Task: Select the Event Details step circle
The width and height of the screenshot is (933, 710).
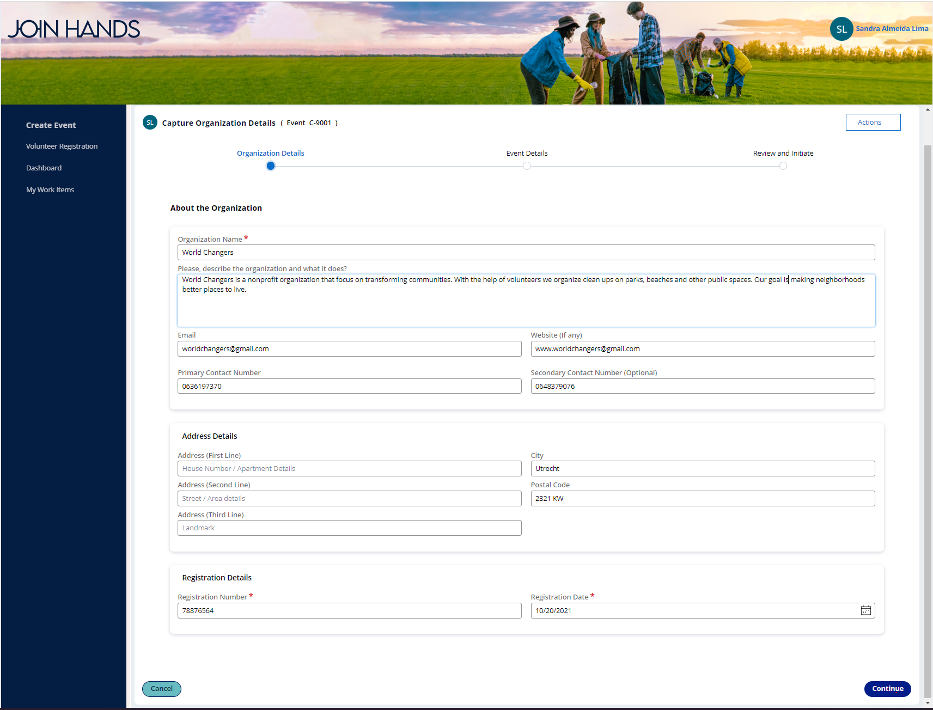Action: pos(527,166)
